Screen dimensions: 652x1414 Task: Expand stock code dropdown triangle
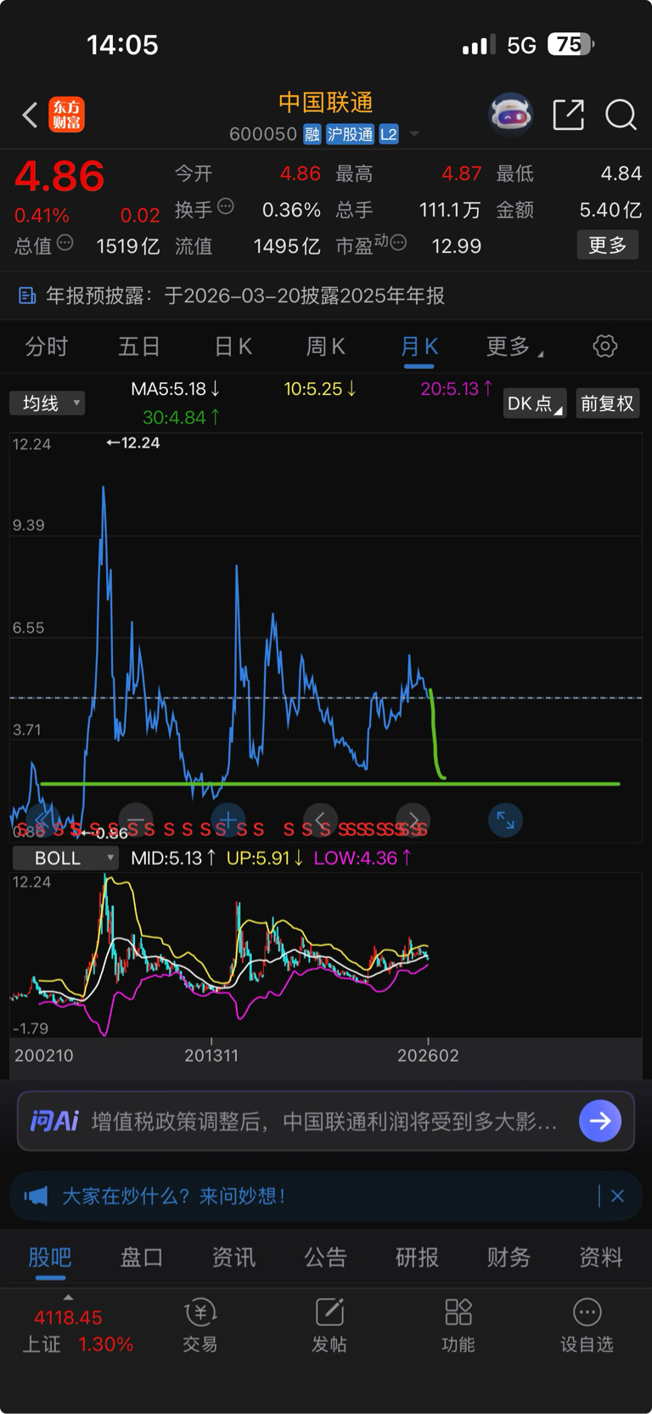pyautogui.click(x=414, y=134)
